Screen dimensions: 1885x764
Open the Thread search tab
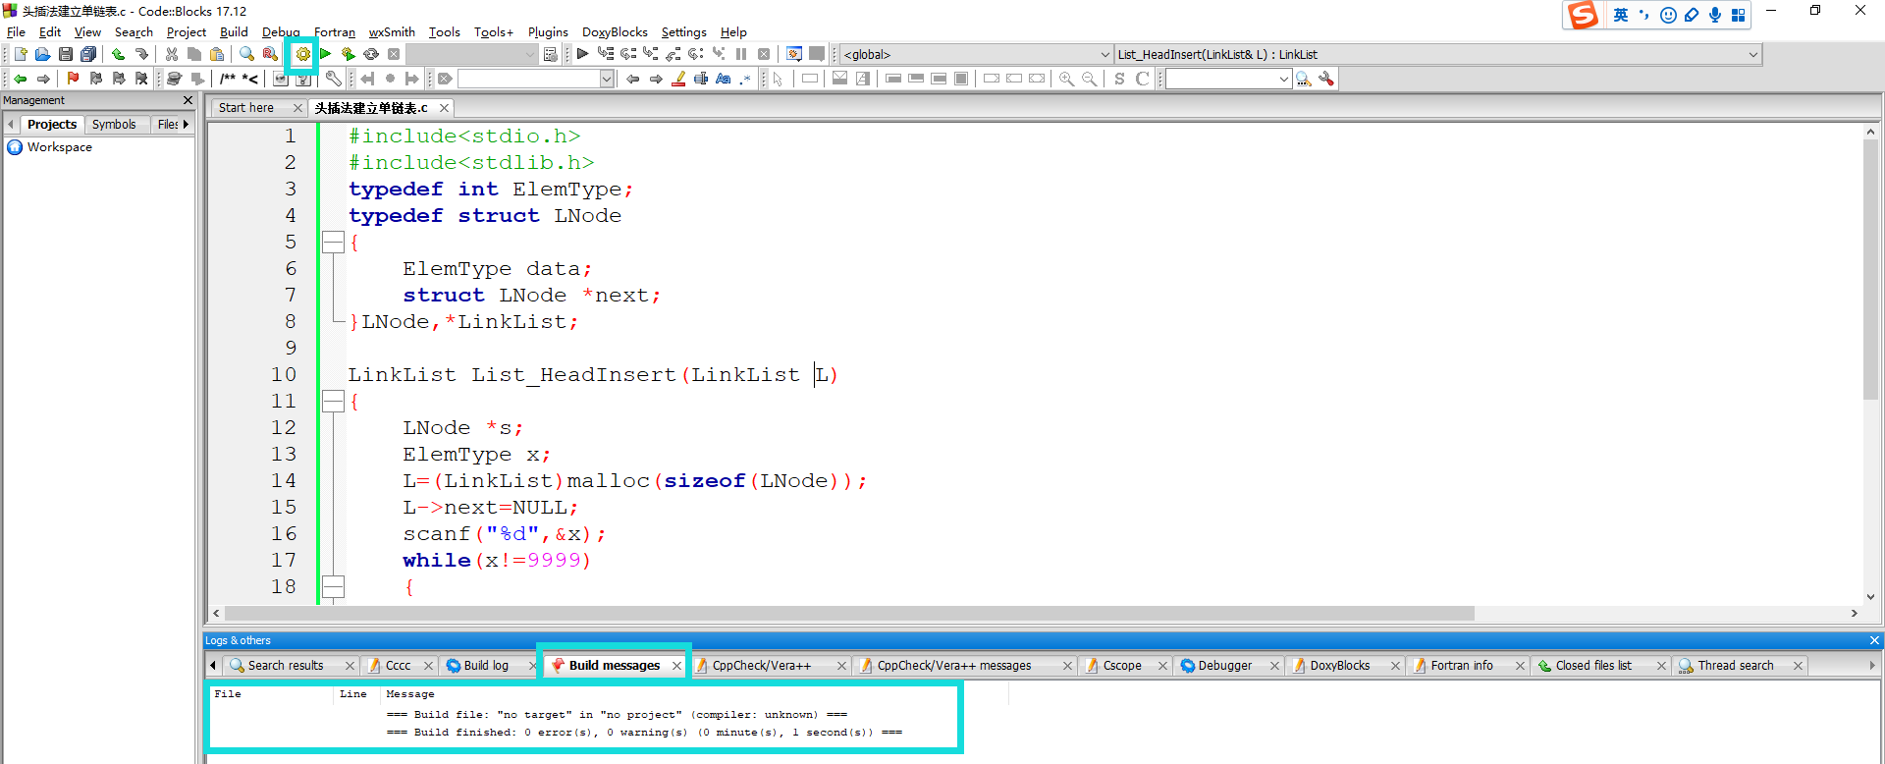1736,665
